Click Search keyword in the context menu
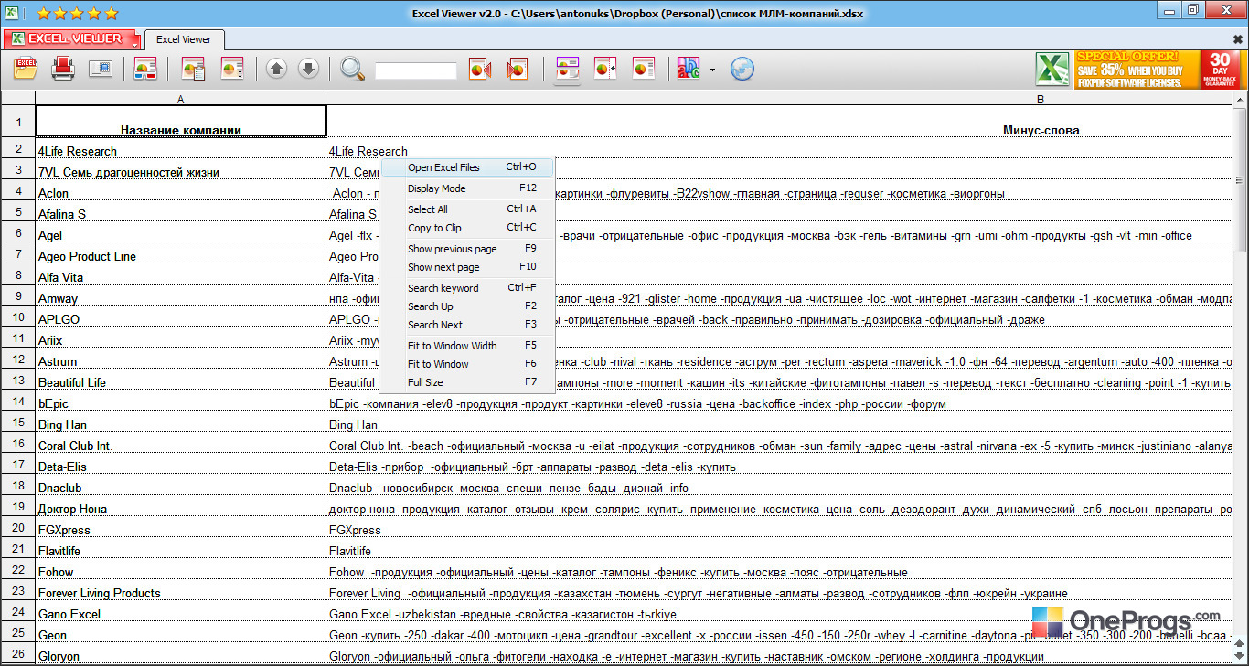This screenshot has height=666, width=1249. [x=467, y=288]
